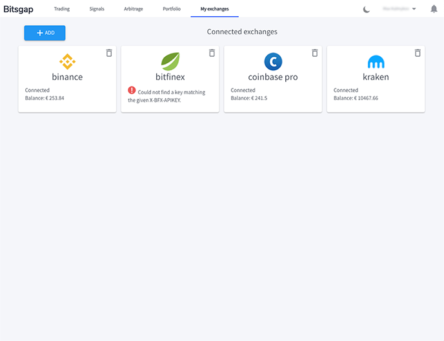Click the green bitfinex leaf logo
Image resolution: width=444 pixels, height=341 pixels.
[170, 61]
